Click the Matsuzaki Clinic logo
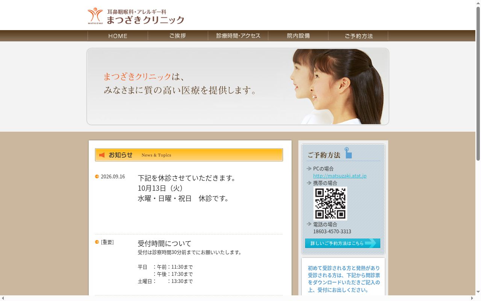This screenshot has height=301, width=481. 136,16
